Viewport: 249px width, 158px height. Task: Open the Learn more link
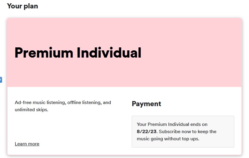pyautogui.click(x=27, y=144)
